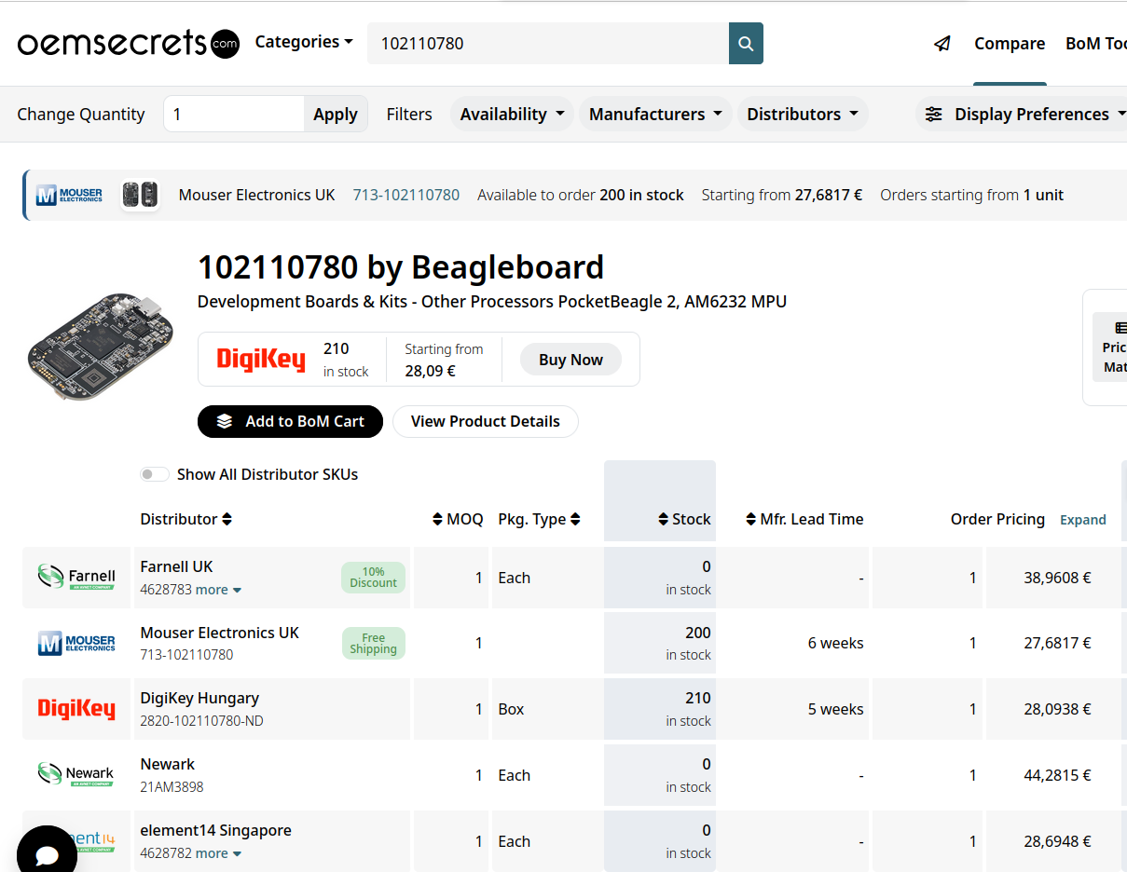Click the 21AM3898 Newark SKU
This screenshot has height=872, width=1127.
tap(172, 787)
